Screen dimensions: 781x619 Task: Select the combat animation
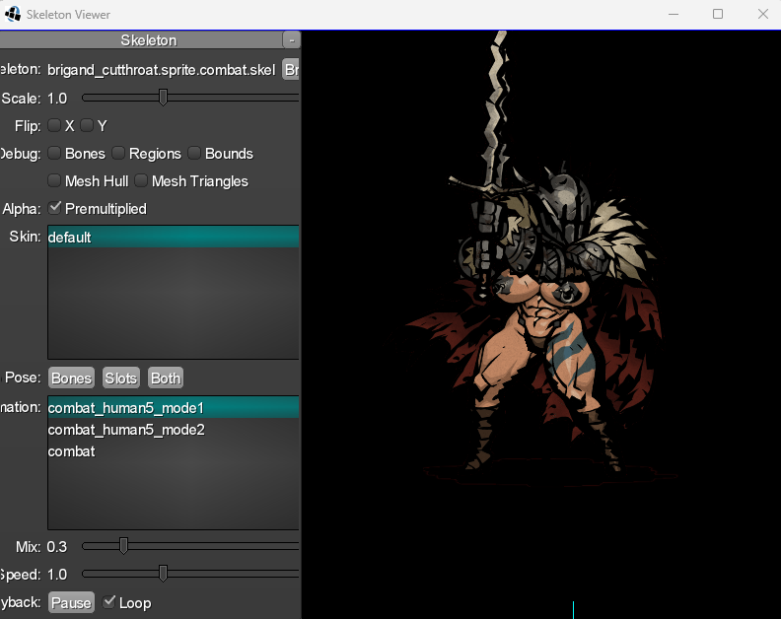(x=174, y=451)
